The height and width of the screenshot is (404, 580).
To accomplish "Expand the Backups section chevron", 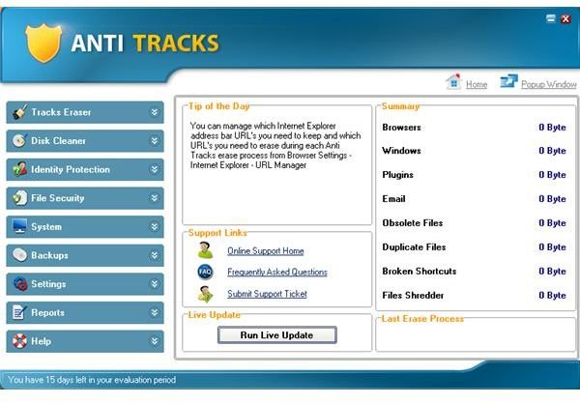I will (155, 255).
